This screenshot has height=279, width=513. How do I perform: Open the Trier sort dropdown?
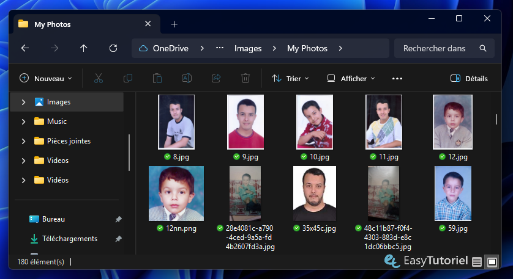(x=290, y=78)
